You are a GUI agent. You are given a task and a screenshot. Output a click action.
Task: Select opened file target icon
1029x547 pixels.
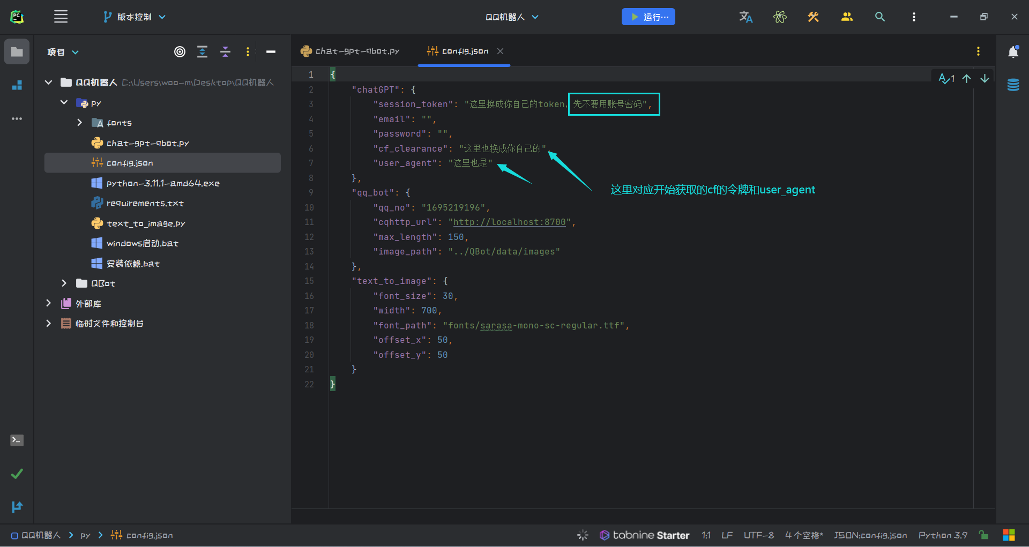tap(180, 51)
